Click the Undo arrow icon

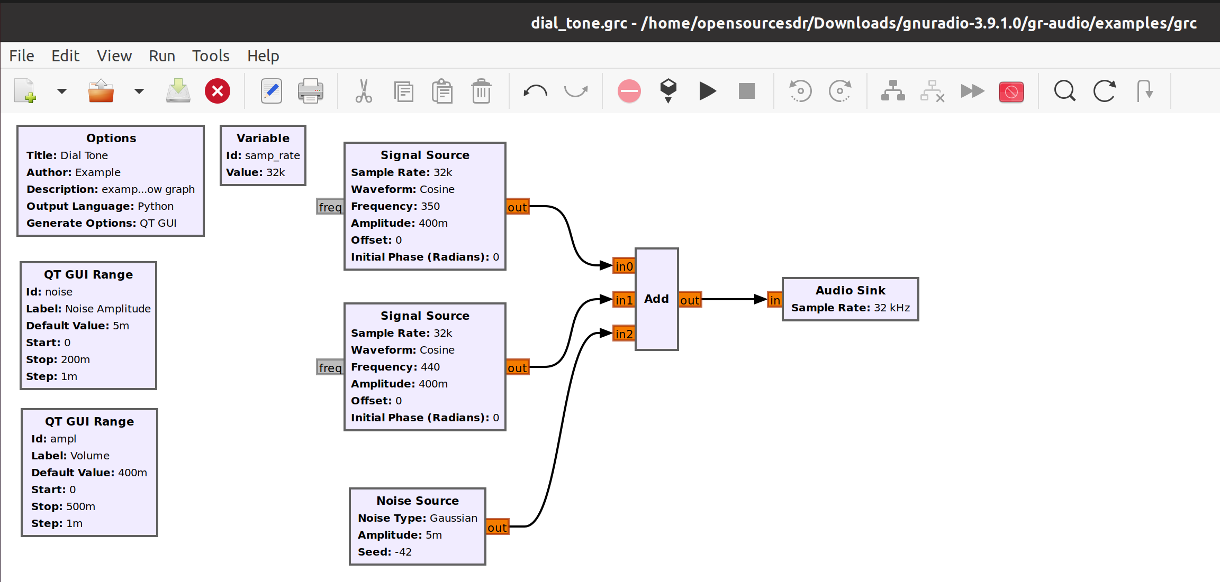535,91
